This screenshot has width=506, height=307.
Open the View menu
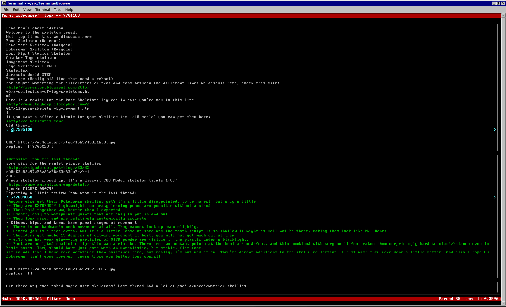27,10
